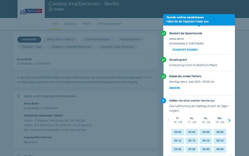Click the Wählen Sie einen zweiten Termin aus heading
This screenshot has height=156, width=249.
tap(192, 101)
